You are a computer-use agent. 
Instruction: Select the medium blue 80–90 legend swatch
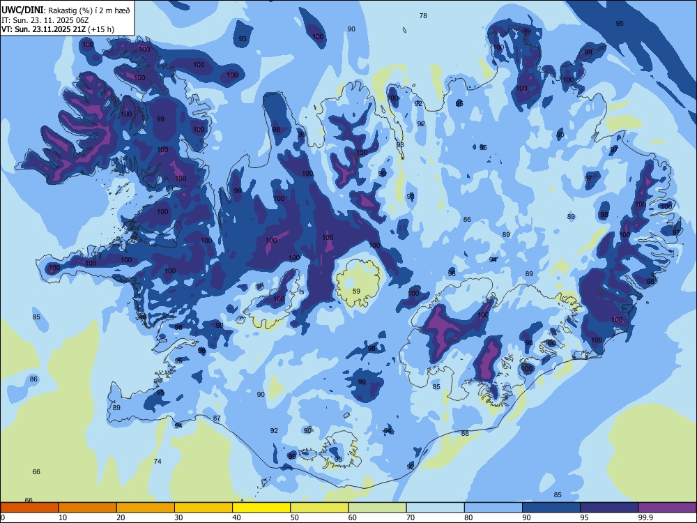[493, 508]
